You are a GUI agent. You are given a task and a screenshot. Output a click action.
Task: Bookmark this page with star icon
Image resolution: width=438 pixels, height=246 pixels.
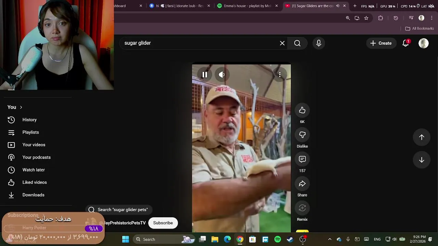366,18
